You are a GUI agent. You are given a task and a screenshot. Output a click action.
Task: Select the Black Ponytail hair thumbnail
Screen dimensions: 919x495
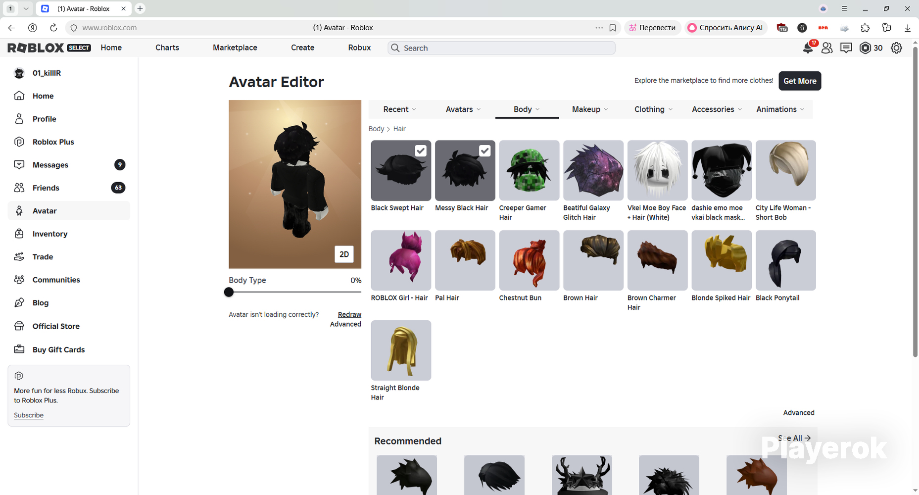click(786, 260)
